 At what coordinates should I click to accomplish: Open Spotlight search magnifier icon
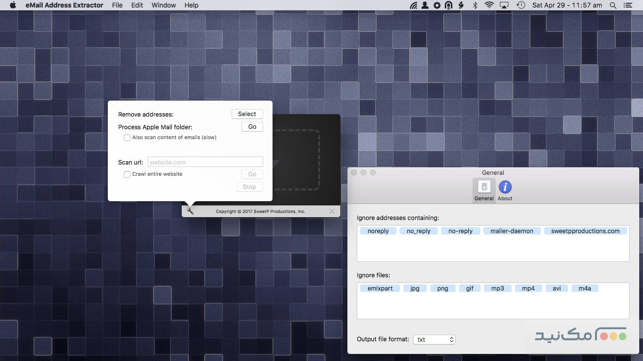coord(613,5)
